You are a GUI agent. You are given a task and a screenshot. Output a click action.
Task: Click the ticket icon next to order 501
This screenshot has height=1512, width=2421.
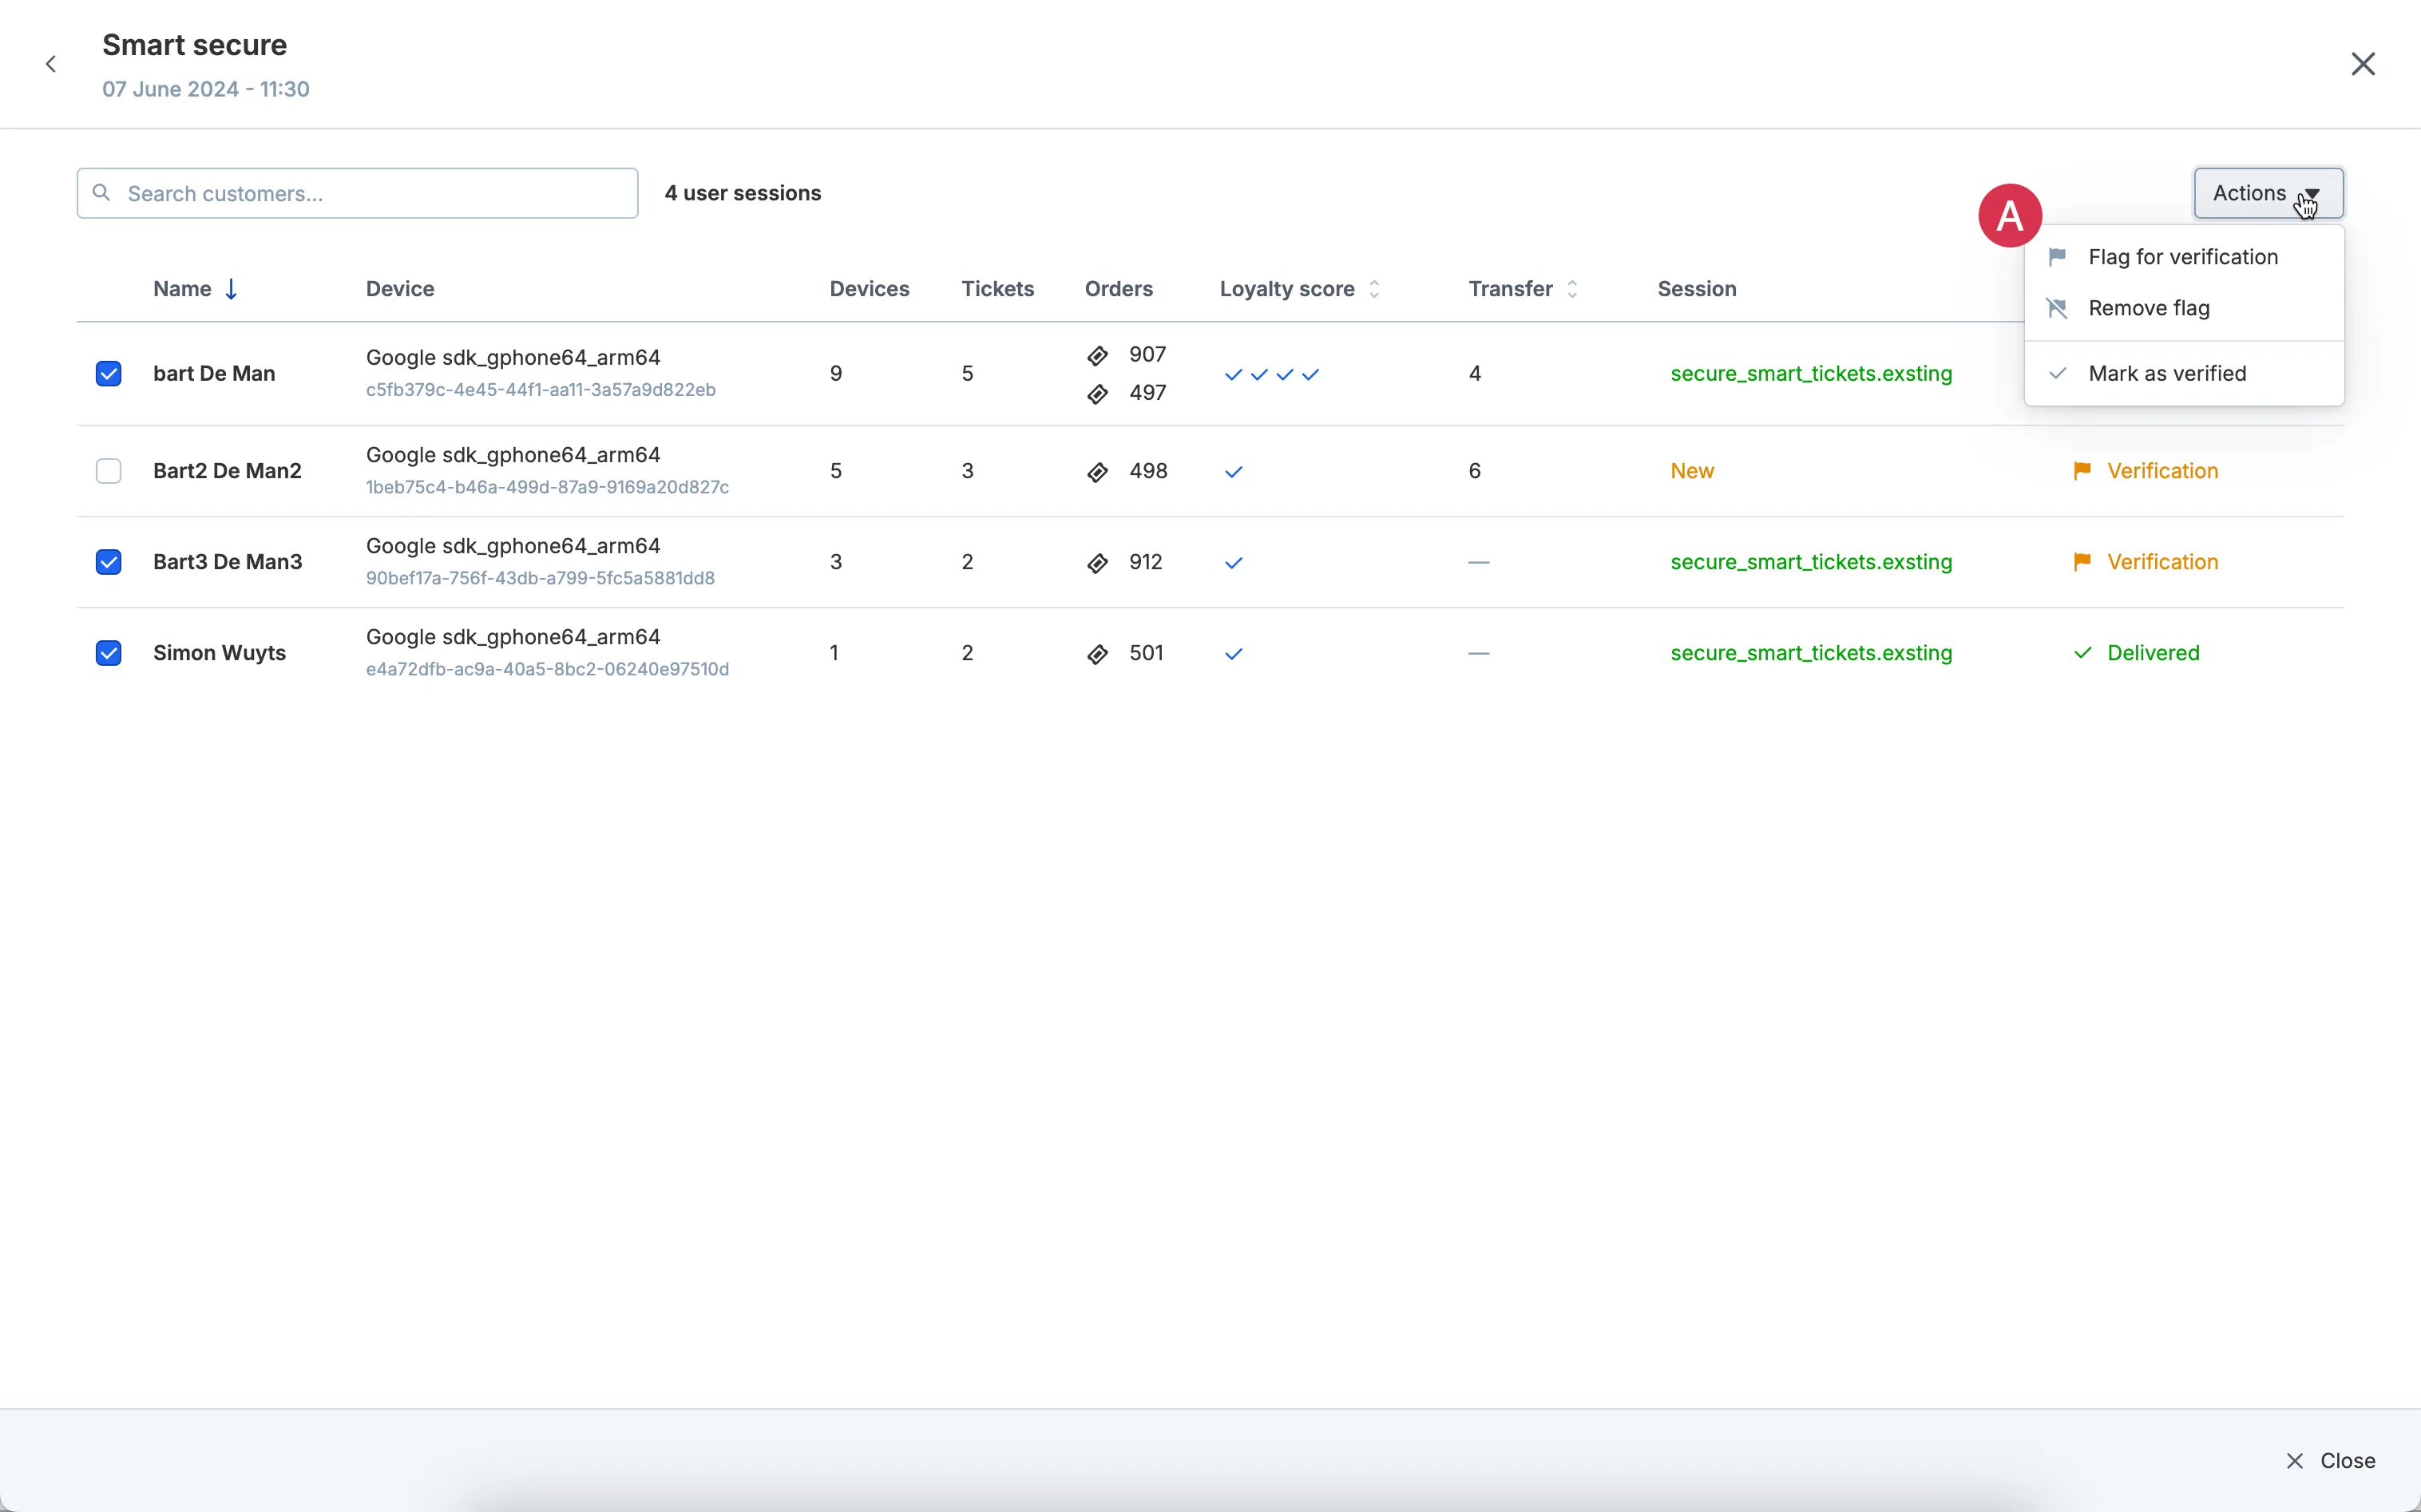click(x=1097, y=654)
